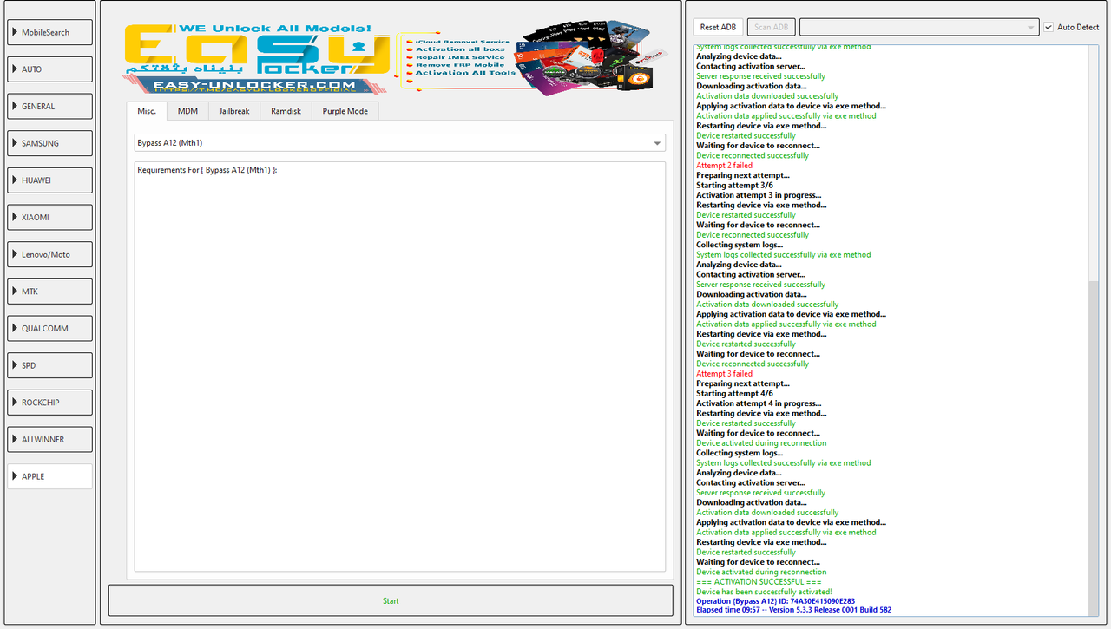This screenshot has height=629, width=1111.
Task: Click the Elapsed time 09:57 version line
Action: [793, 610]
